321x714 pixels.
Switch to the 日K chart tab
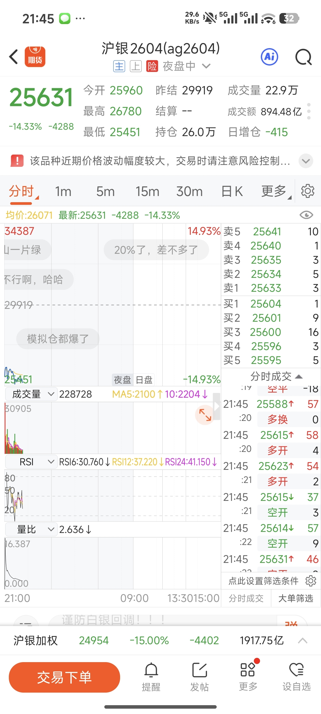pyautogui.click(x=232, y=191)
